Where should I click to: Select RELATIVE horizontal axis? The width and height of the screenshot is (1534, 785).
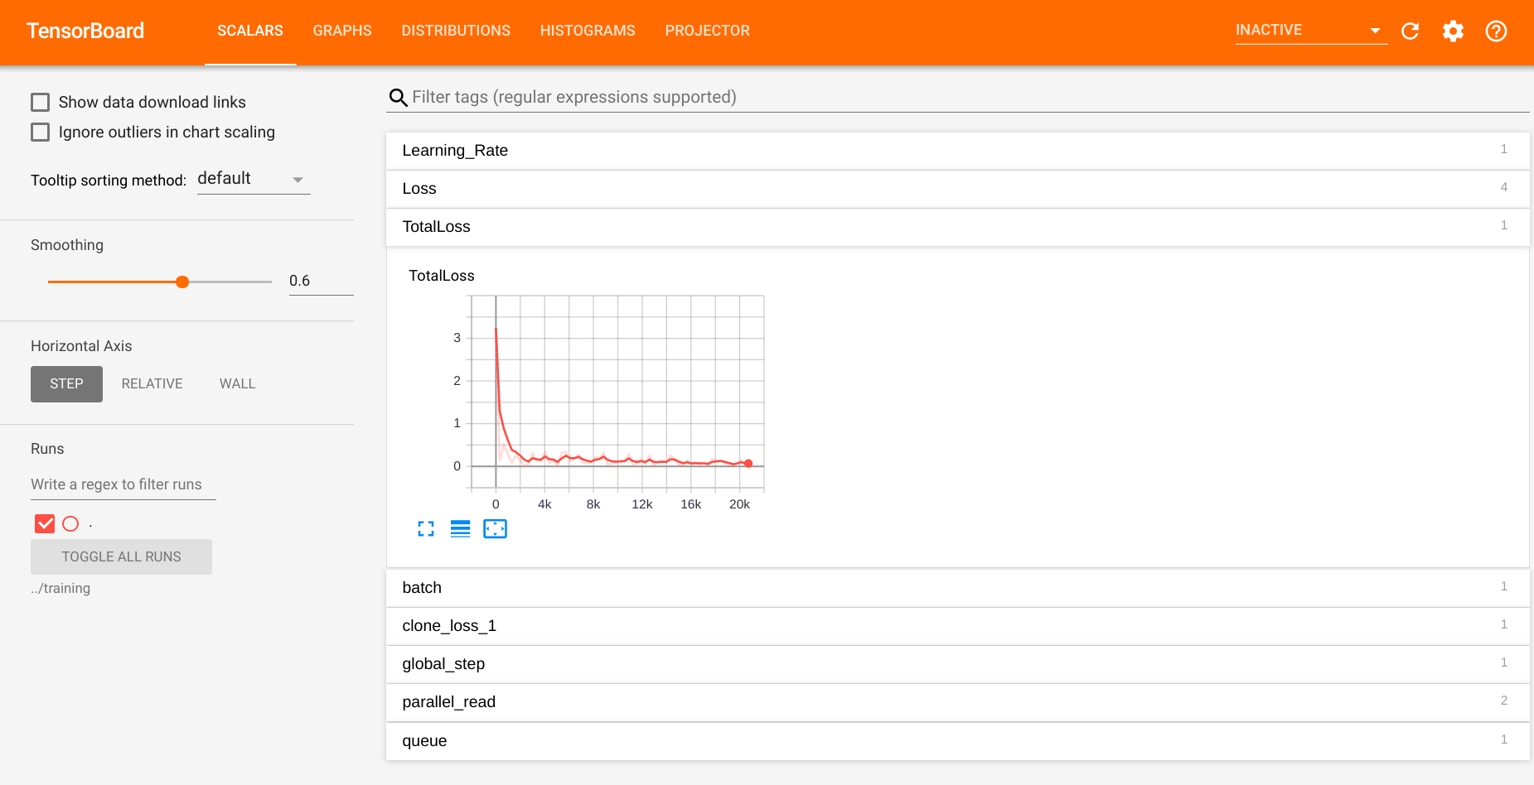tap(152, 384)
